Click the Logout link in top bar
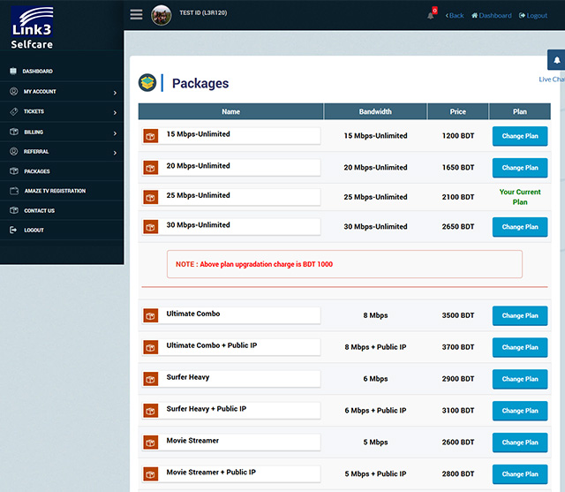565x492 pixels. 533,15
